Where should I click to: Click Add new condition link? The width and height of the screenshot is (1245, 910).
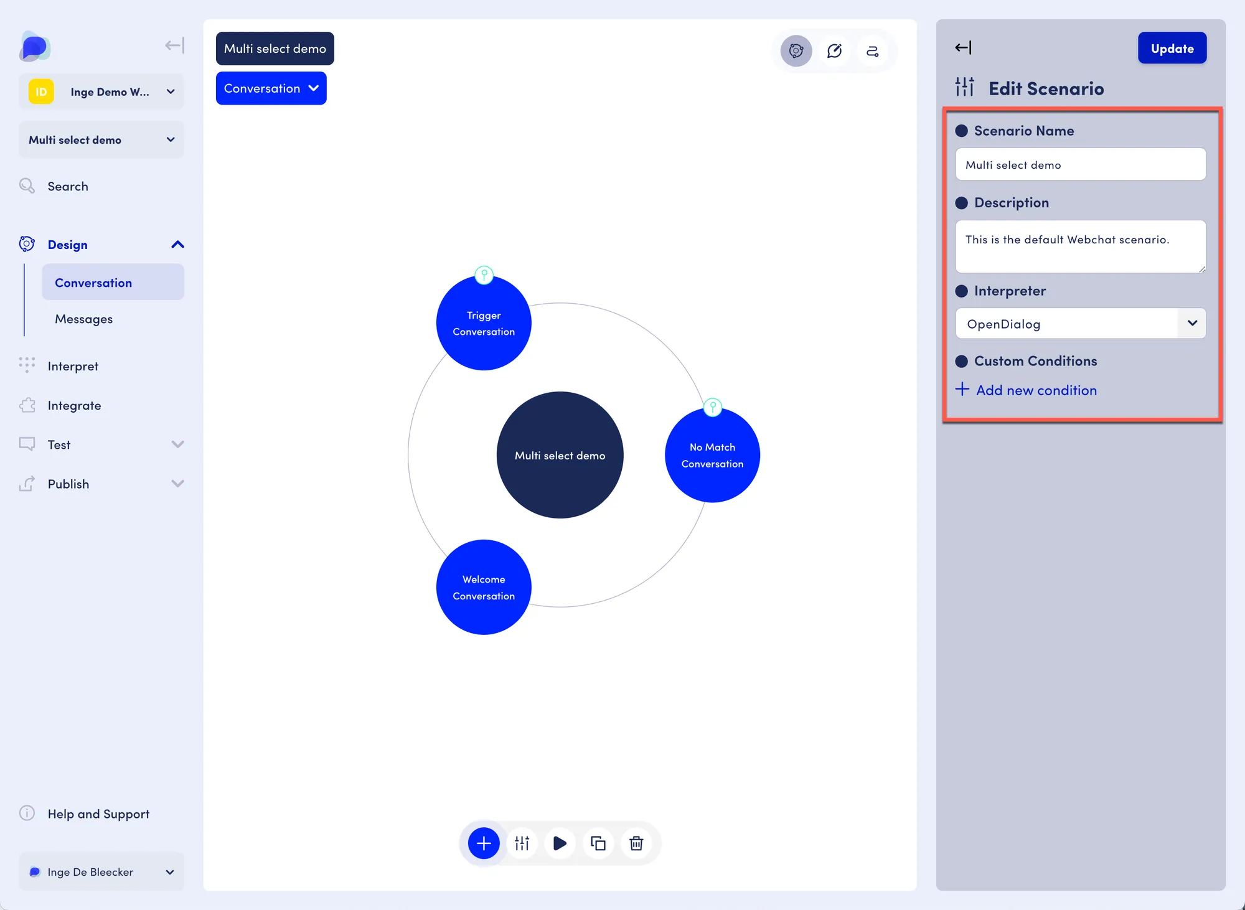click(1036, 390)
